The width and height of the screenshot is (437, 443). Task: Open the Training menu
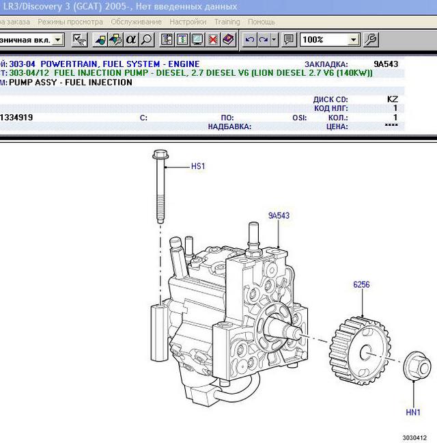coord(227,22)
